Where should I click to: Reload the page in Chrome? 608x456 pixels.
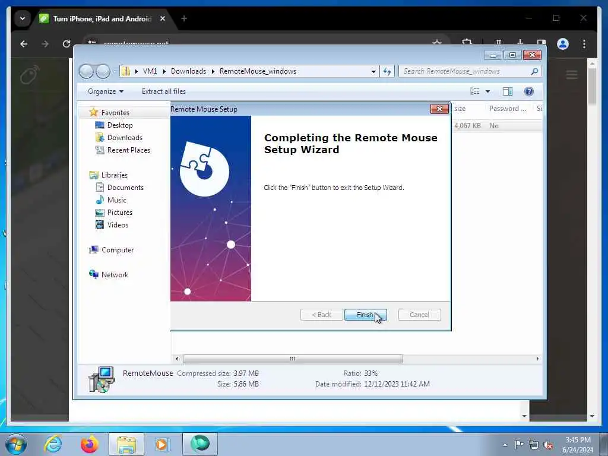click(x=66, y=44)
